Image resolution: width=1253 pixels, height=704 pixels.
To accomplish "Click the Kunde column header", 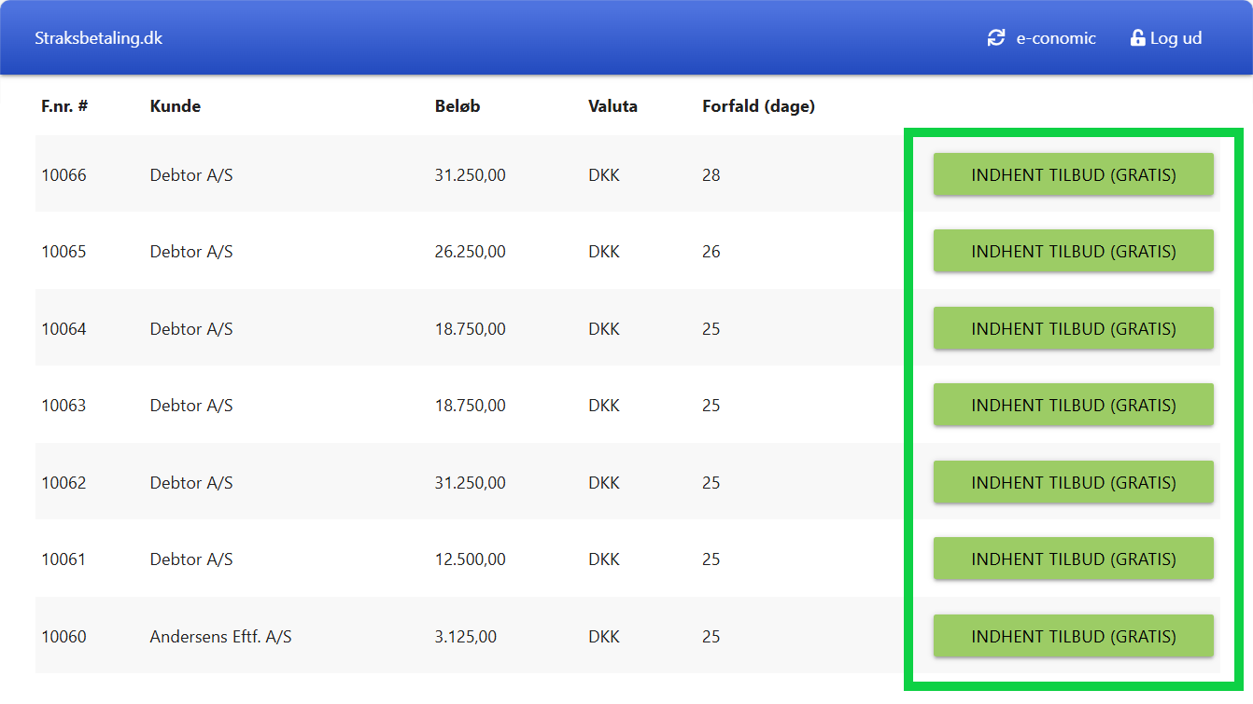I will [175, 106].
